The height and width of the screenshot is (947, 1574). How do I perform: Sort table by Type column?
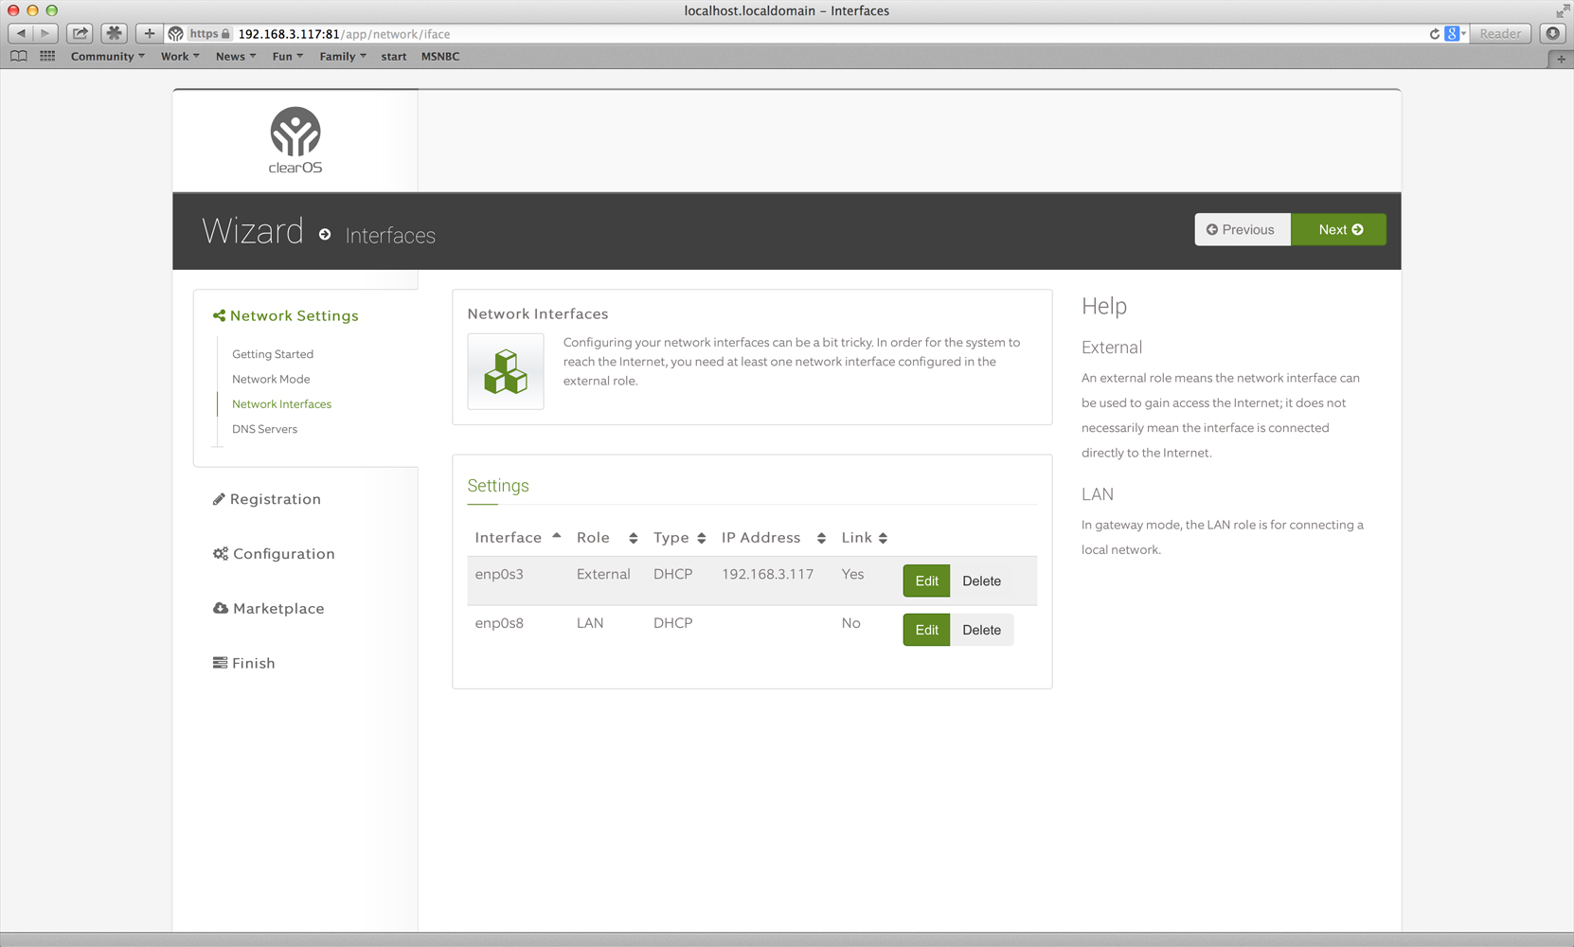point(679,537)
